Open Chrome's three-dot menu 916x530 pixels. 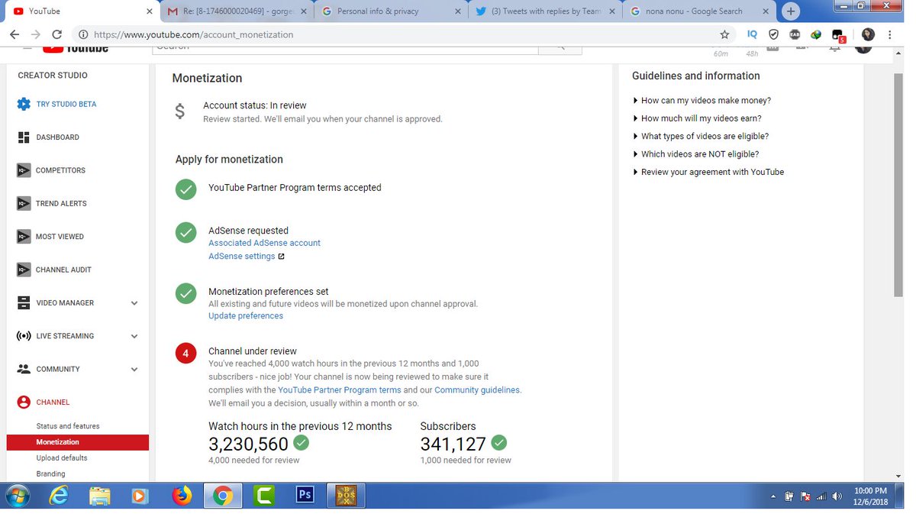point(891,34)
